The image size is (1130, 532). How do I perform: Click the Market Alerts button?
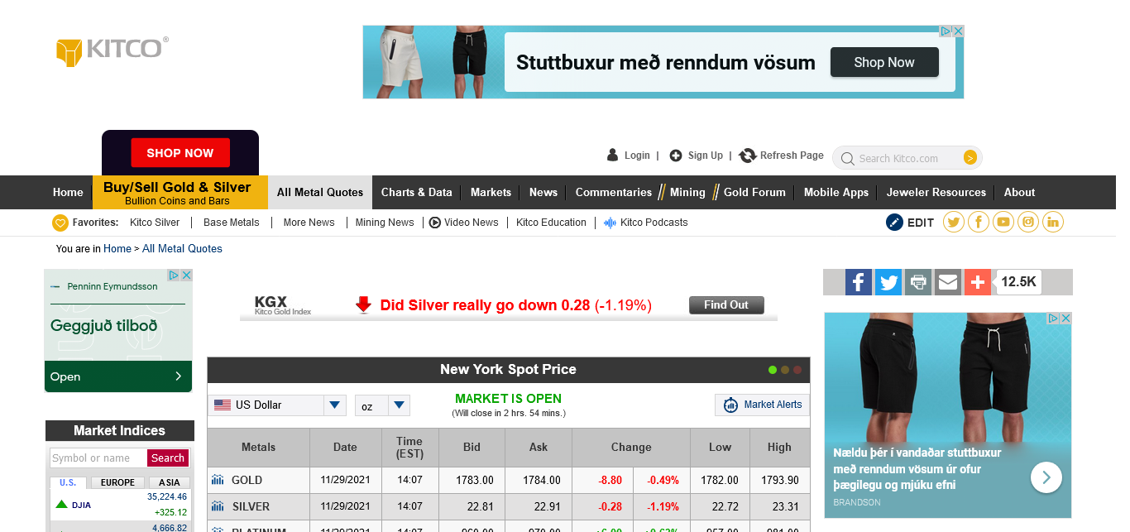pyautogui.click(x=762, y=405)
